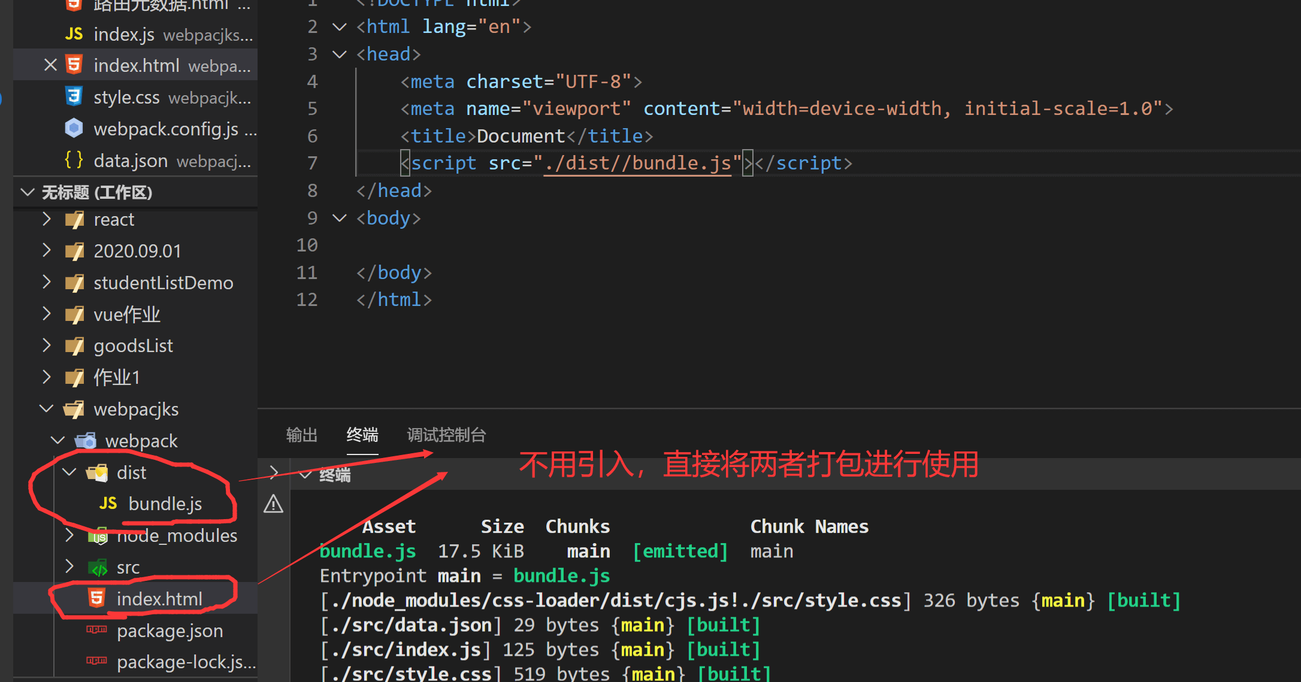
Task: Click the react folder icon
Action: [74, 220]
